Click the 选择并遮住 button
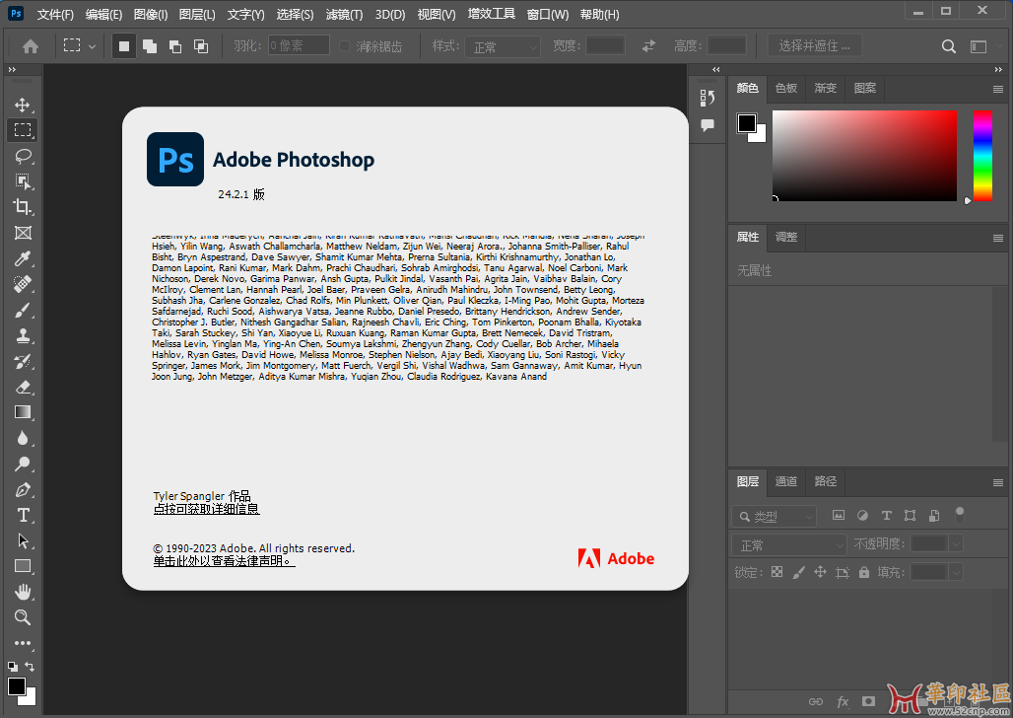1013x718 pixels. pyautogui.click(x=814, y=46)
